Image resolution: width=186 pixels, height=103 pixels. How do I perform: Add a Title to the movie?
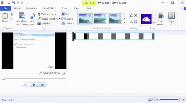65,14
